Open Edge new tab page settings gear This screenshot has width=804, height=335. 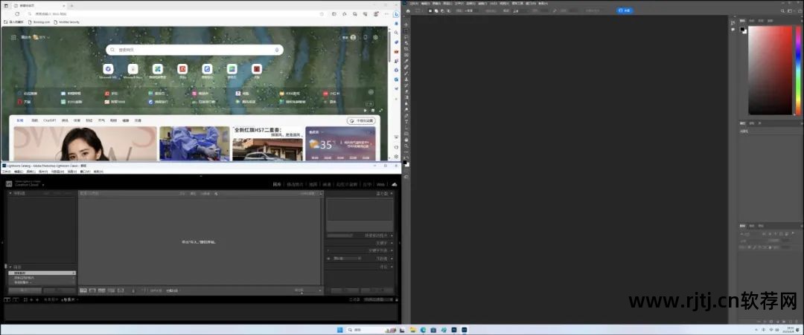[375, 37]
